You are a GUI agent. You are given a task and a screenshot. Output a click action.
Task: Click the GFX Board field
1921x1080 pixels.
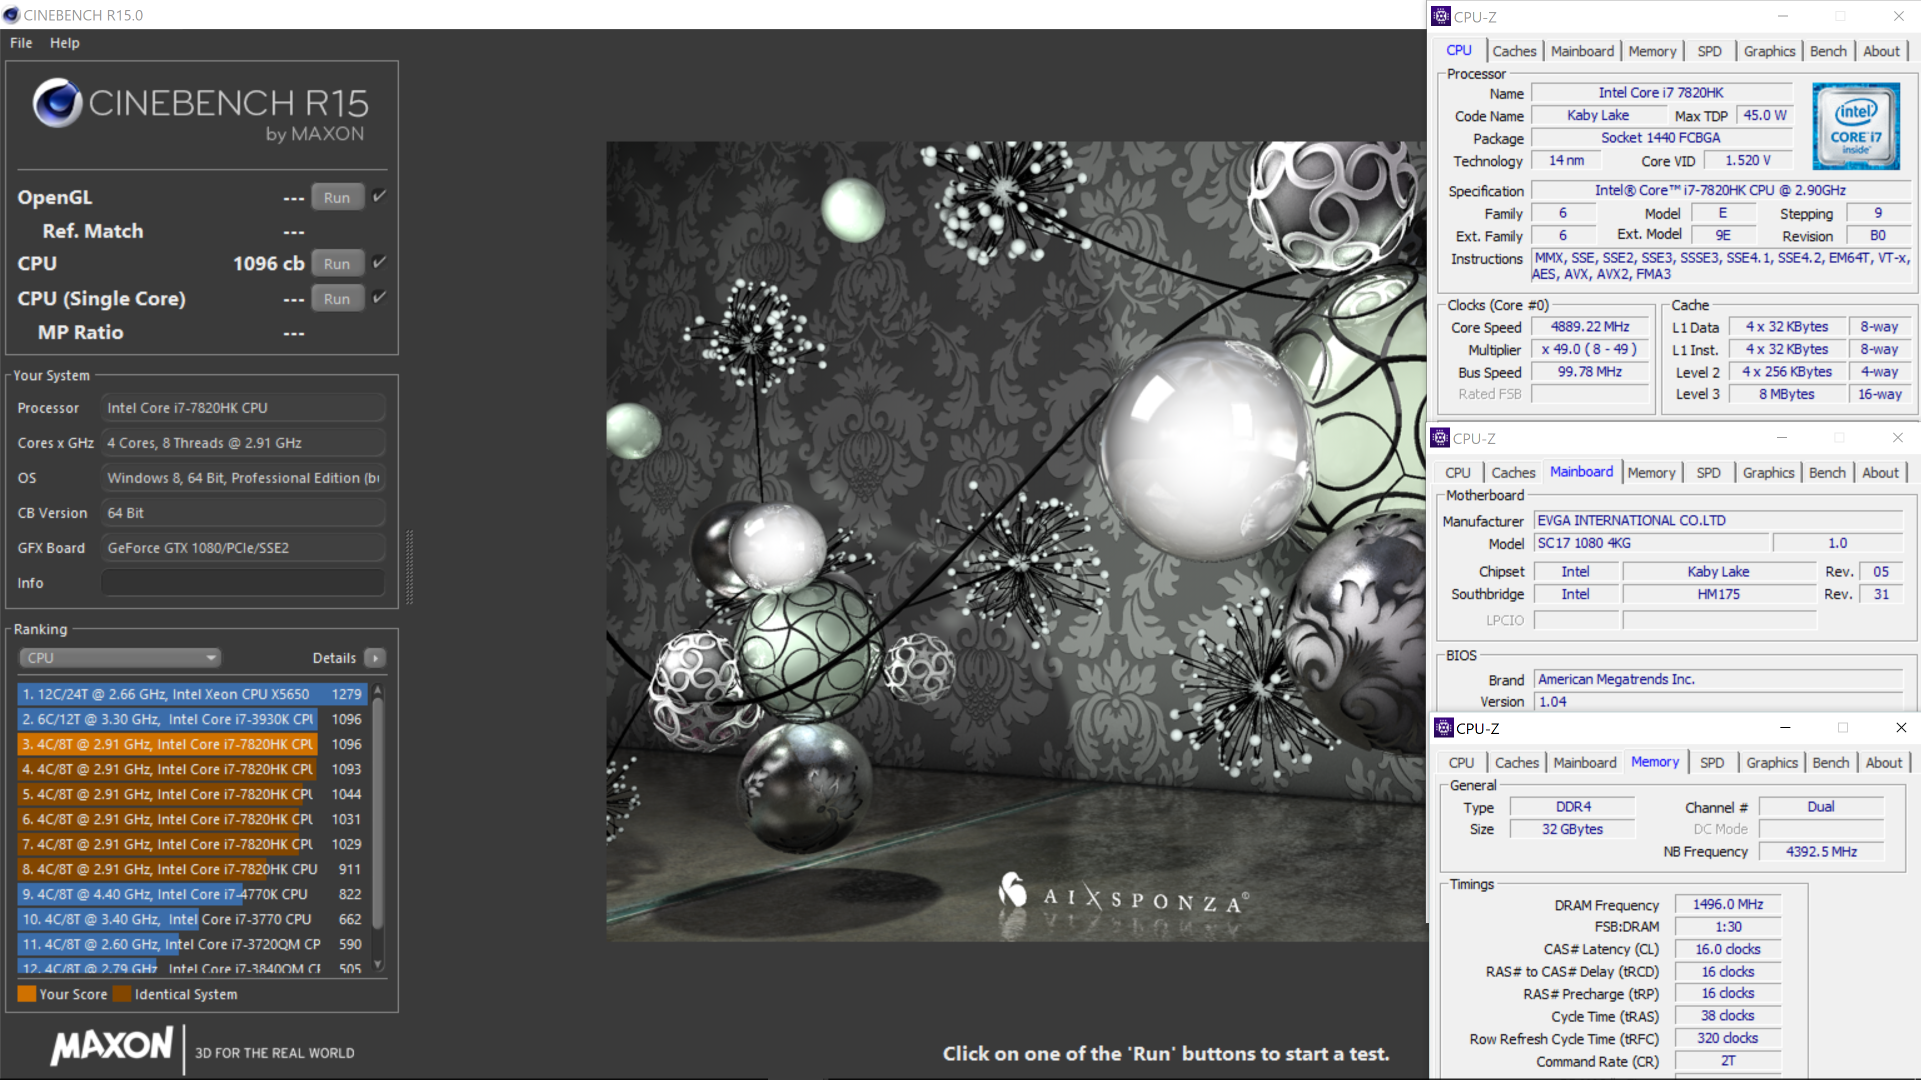(x=243, y=547)
